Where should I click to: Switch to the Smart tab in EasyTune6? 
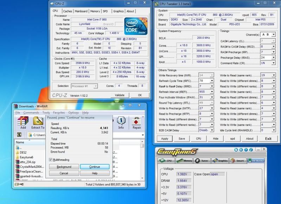tap(238, 161)
